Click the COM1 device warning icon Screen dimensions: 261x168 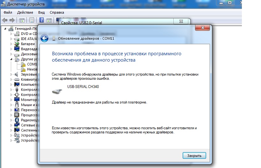click(23, 64)
